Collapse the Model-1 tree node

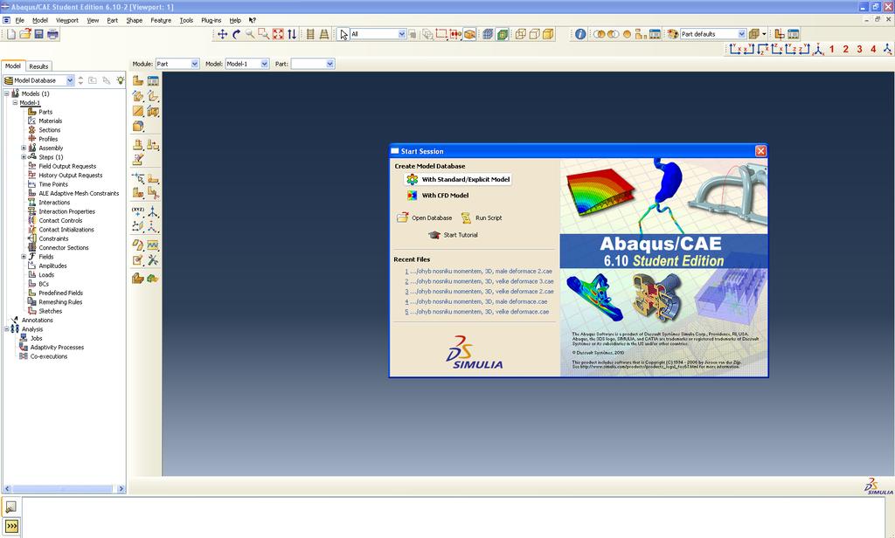click(x=15, y=103)
